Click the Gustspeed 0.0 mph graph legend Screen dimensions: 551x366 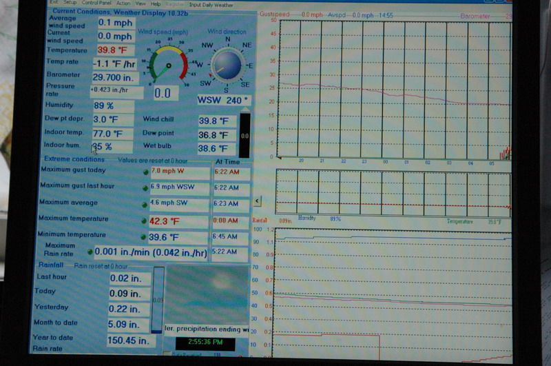[291, 14]
